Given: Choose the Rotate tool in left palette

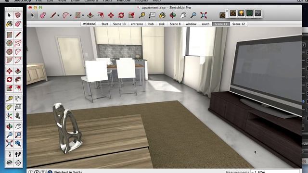Looking at the screenshot, I should point(9,79).
